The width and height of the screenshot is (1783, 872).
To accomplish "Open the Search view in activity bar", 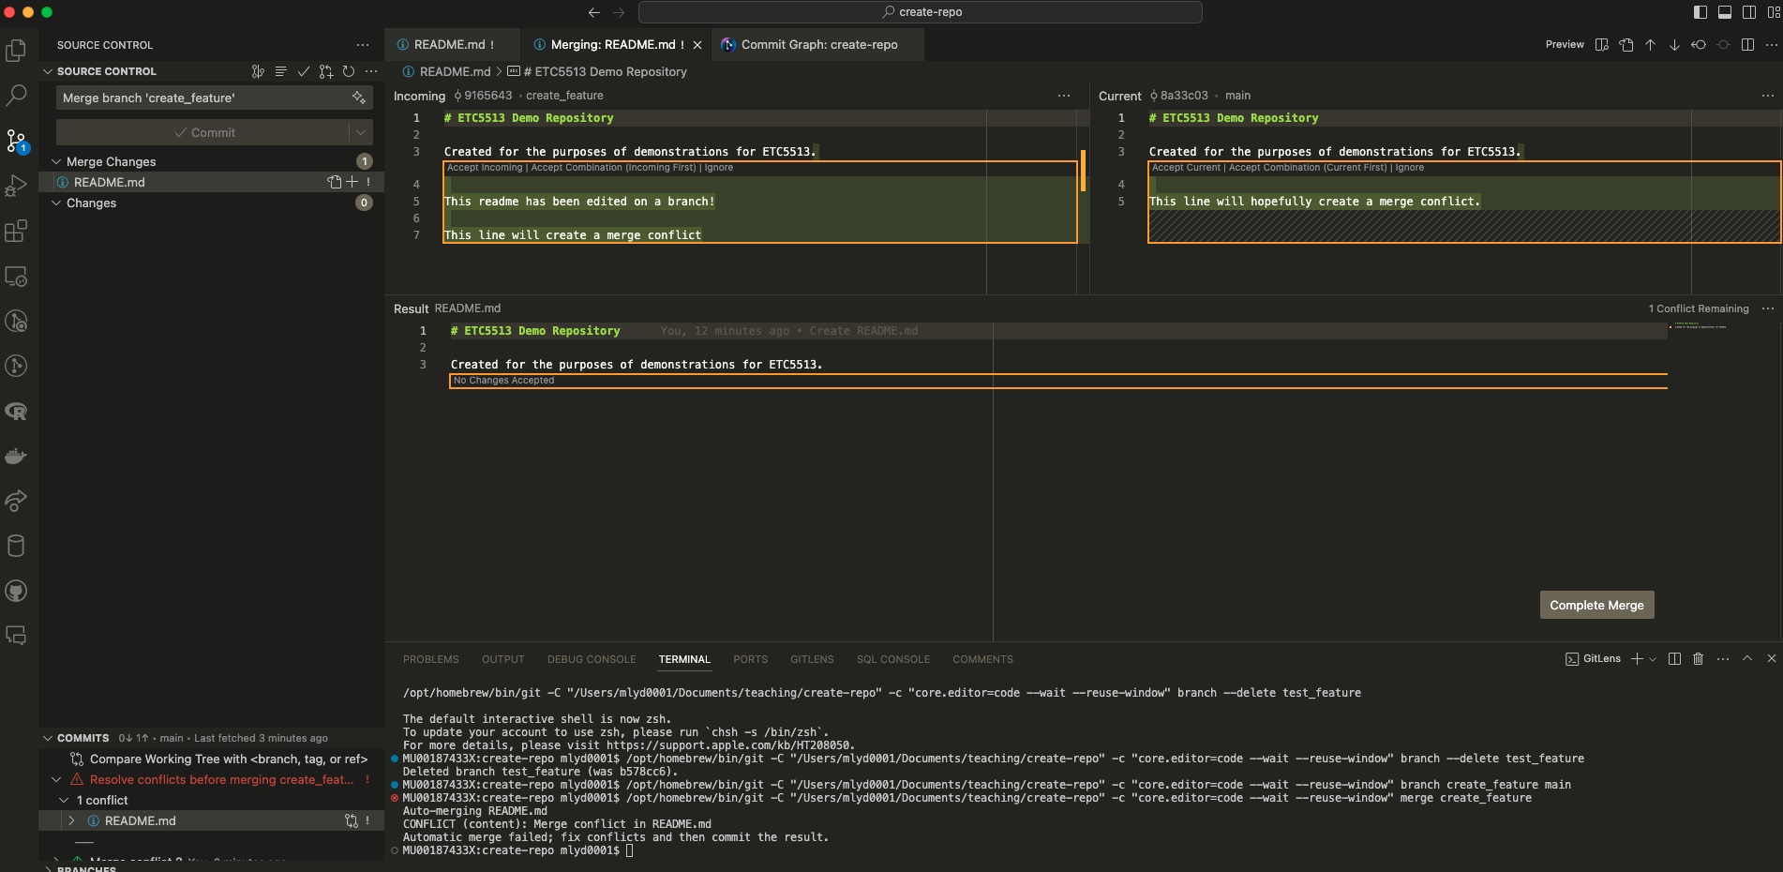I will pos(16,96).
